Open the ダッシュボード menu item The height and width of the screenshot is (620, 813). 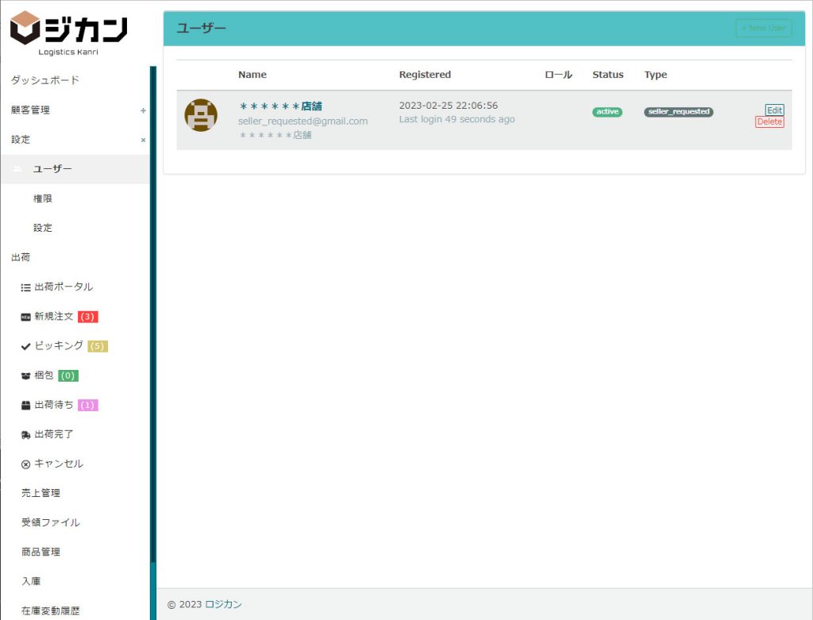44,80
